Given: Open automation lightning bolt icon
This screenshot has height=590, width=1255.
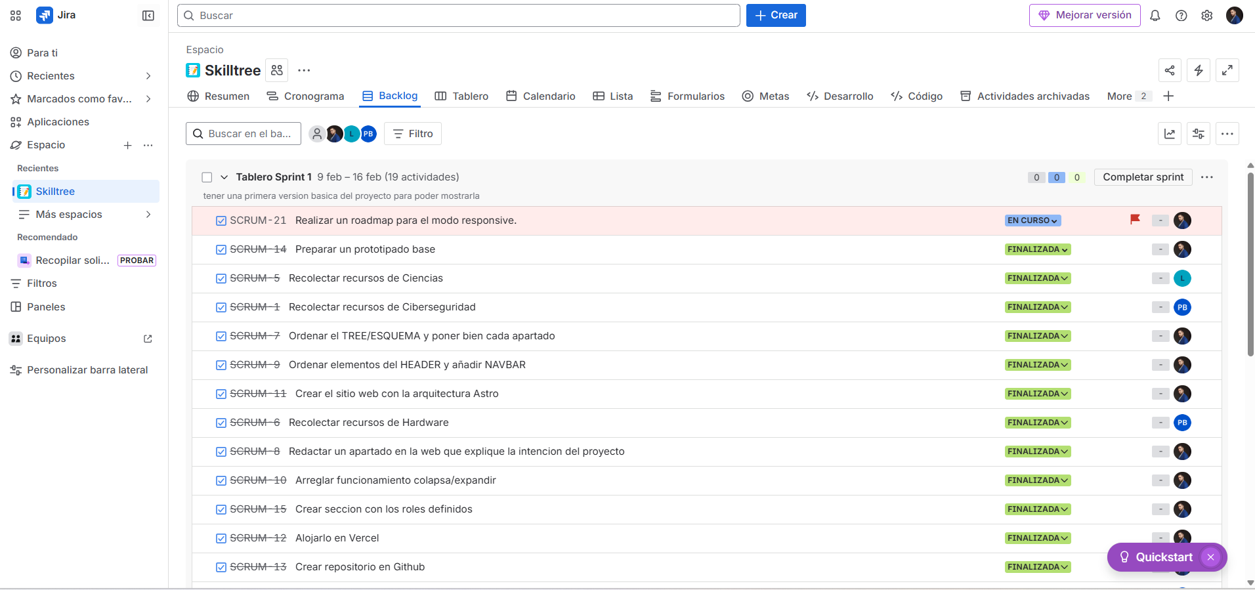Looking at the screenshot, I should [1199, 70].
